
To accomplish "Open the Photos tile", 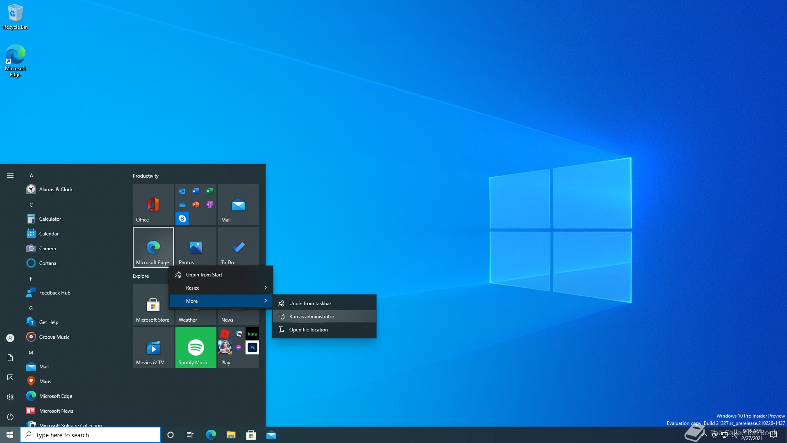I will coord(196,247).
